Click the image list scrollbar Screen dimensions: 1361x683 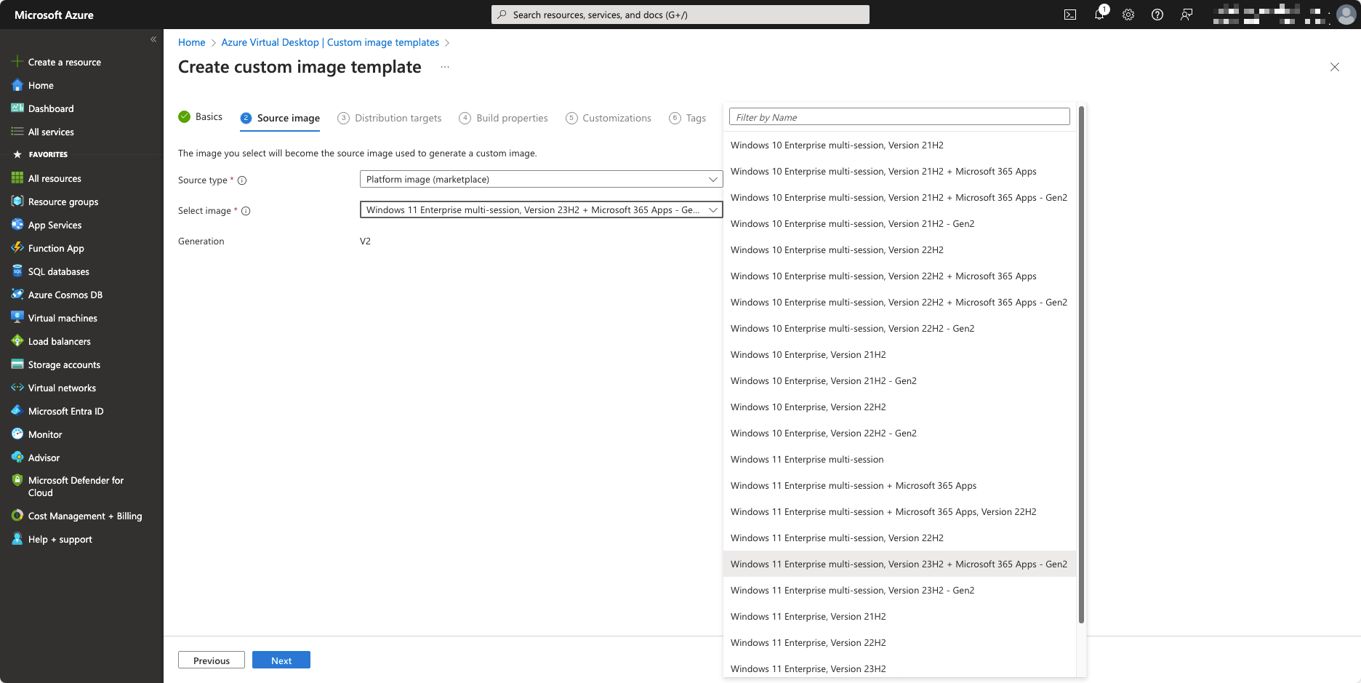tap(1081, 364)
